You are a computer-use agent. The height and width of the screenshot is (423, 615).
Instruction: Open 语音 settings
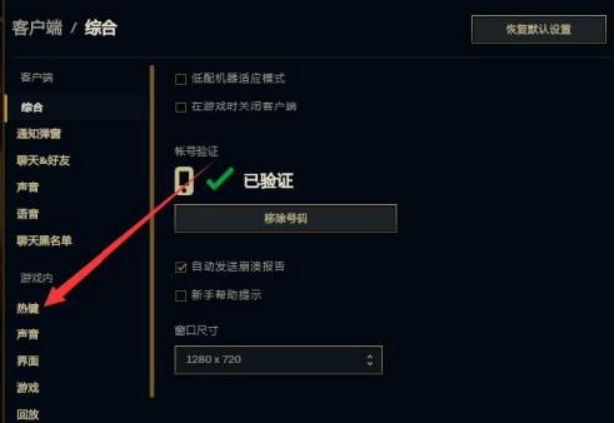click(x=28, y=214)
